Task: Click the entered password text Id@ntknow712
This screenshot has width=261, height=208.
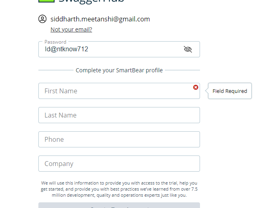Action: [66, 49]
